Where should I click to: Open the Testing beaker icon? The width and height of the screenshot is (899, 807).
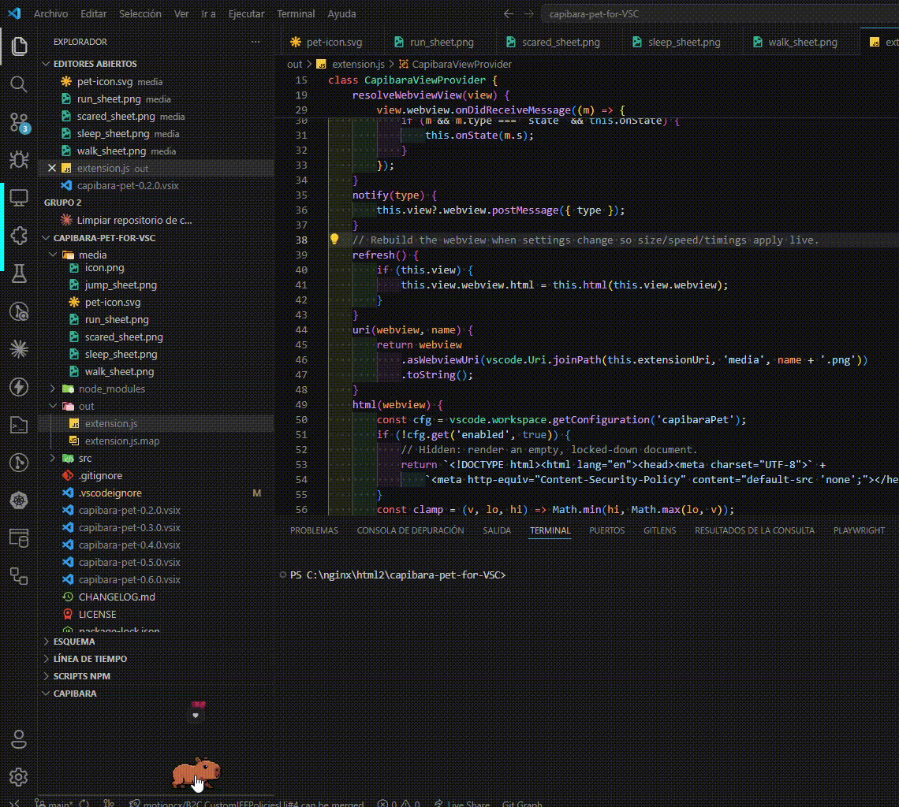19,273
